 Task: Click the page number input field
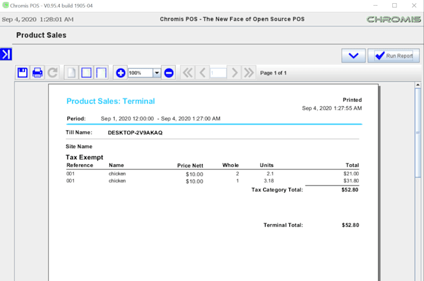(218, 73)
